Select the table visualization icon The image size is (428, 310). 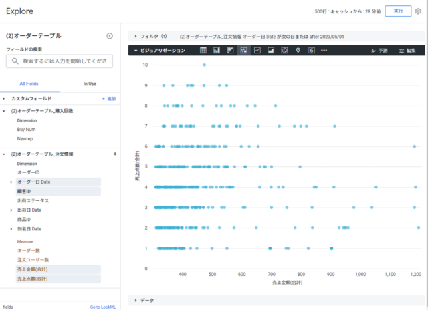coord(203,51)
